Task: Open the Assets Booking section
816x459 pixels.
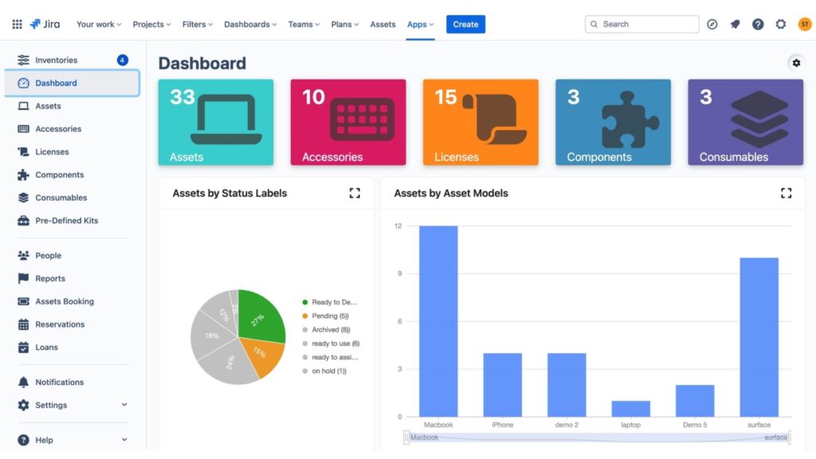Action: pyautogui.click(x=64, y=301)
